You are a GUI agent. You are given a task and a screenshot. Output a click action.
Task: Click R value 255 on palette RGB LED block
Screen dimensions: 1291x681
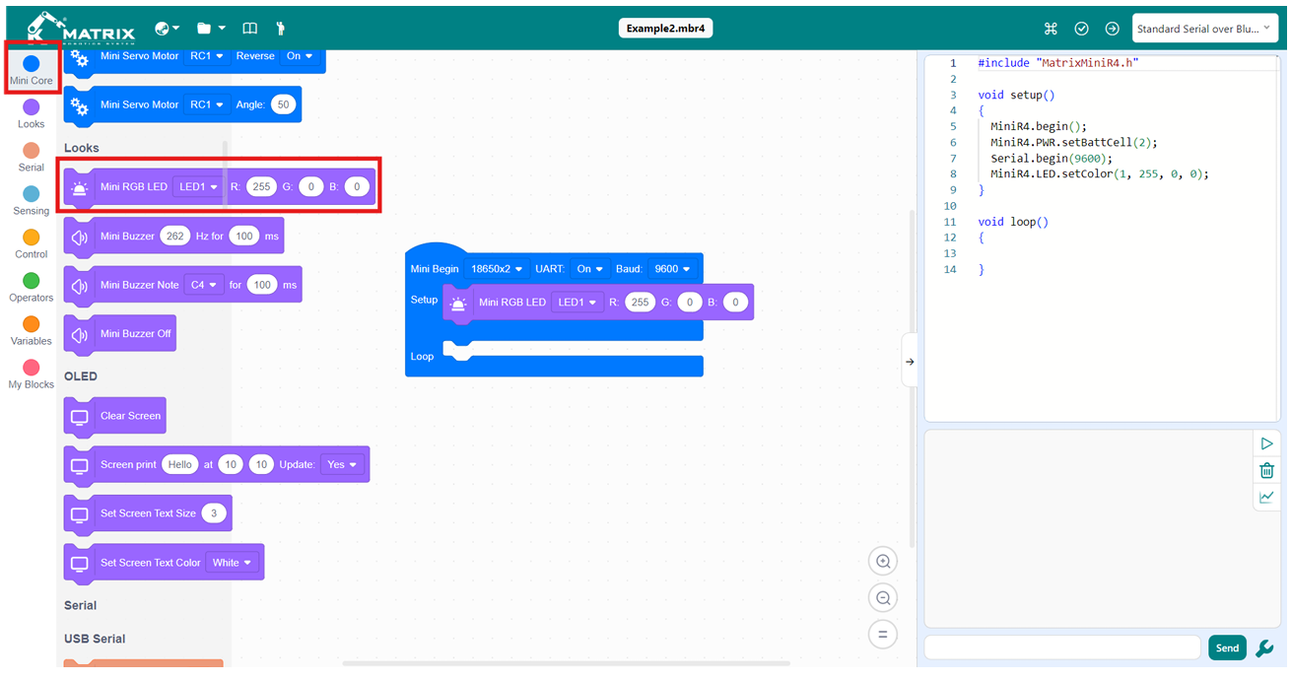click(x=261, y=187)
